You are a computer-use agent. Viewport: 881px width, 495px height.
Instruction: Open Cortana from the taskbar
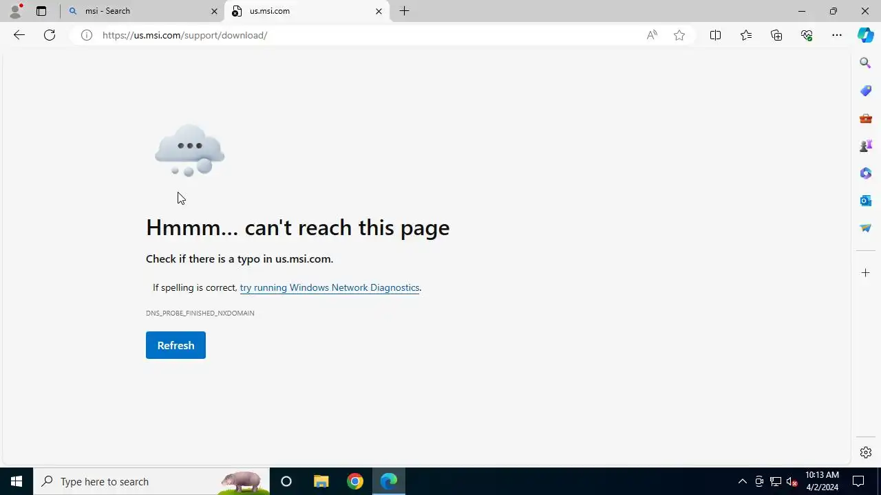coord(286,481)
